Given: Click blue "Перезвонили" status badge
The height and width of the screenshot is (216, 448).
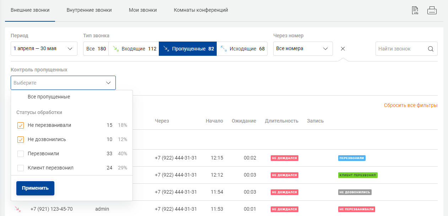Looking at the screenshot, I should click(352, 158).
